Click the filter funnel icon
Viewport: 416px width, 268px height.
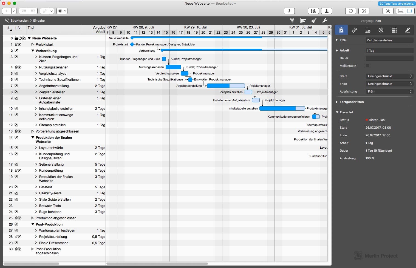tap(292, 21)
